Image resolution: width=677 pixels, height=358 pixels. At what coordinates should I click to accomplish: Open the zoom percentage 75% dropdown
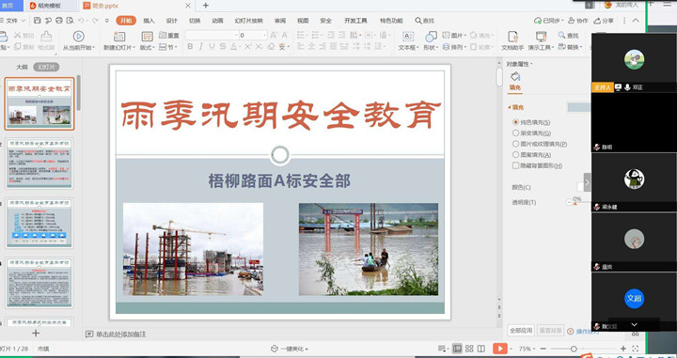click(527, 349)
